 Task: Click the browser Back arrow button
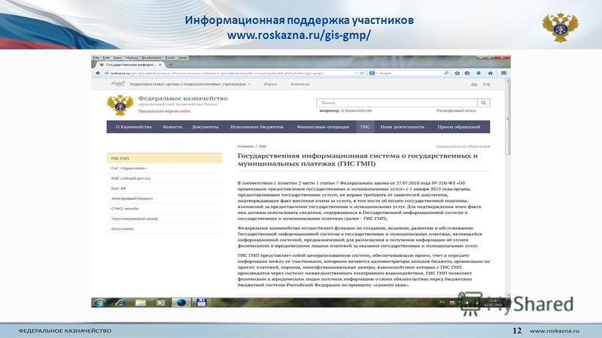coord(98,73)
